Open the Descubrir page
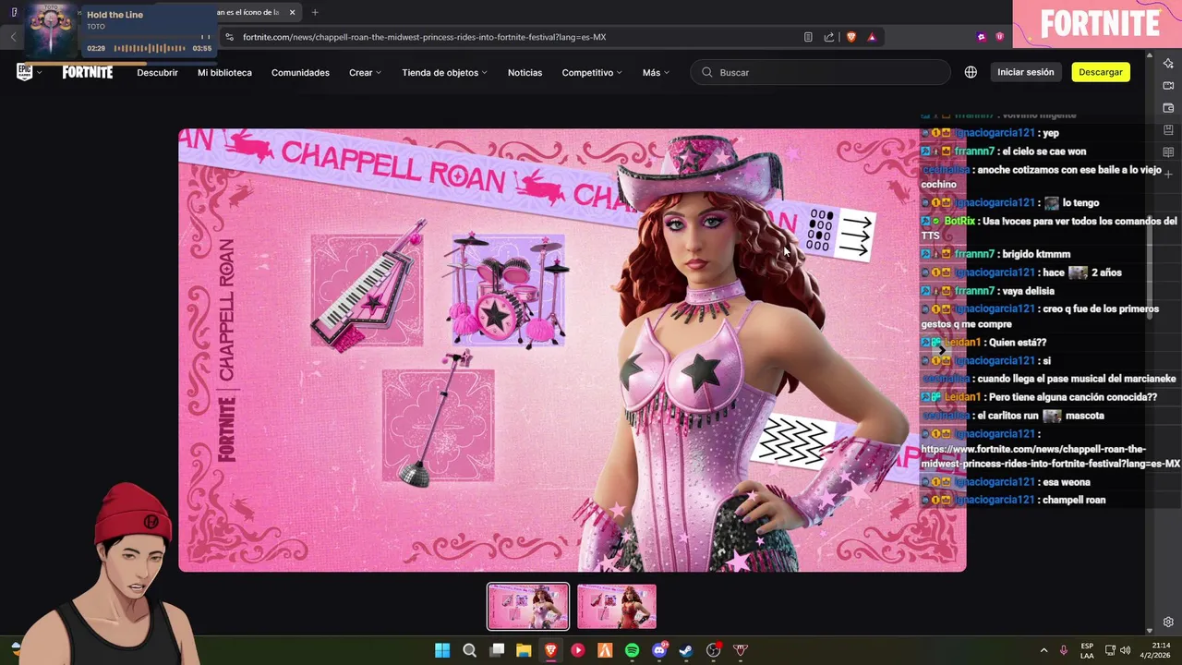 (157, 72)
